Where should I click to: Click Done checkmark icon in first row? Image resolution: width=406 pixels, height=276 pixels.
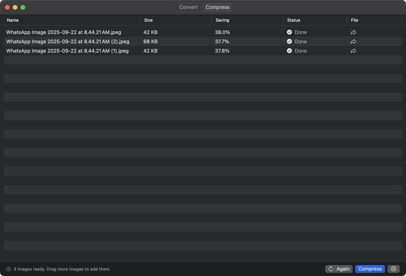click(x=289, y=32)
